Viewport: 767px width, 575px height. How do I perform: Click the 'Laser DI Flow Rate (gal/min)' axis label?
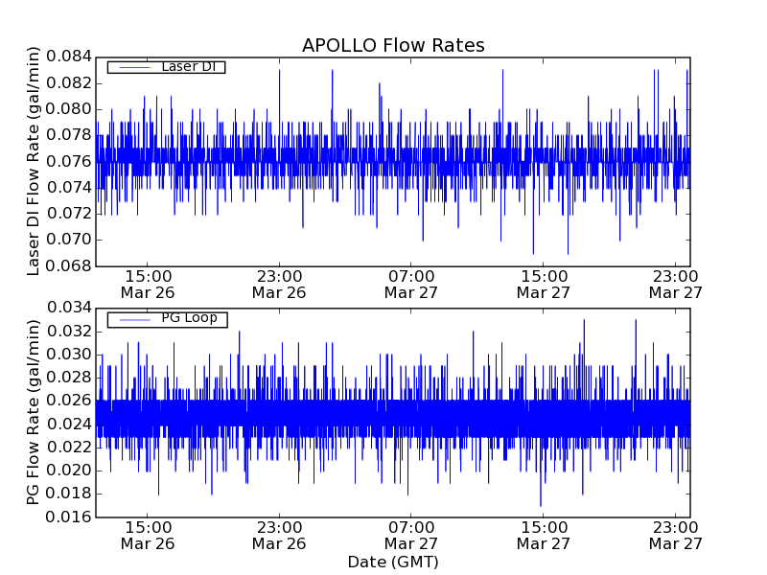point(33,161)
